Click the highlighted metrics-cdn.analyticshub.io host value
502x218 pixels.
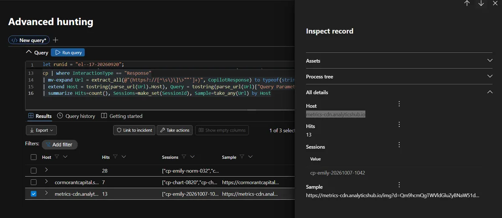(x=336, y=114)
